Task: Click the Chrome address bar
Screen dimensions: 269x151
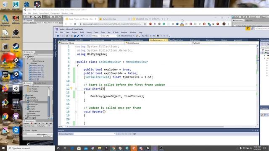Action: 112,24
